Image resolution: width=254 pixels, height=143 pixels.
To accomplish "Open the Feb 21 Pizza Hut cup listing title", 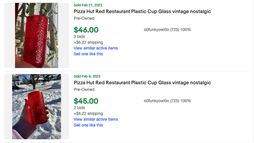I will (142, 11).
